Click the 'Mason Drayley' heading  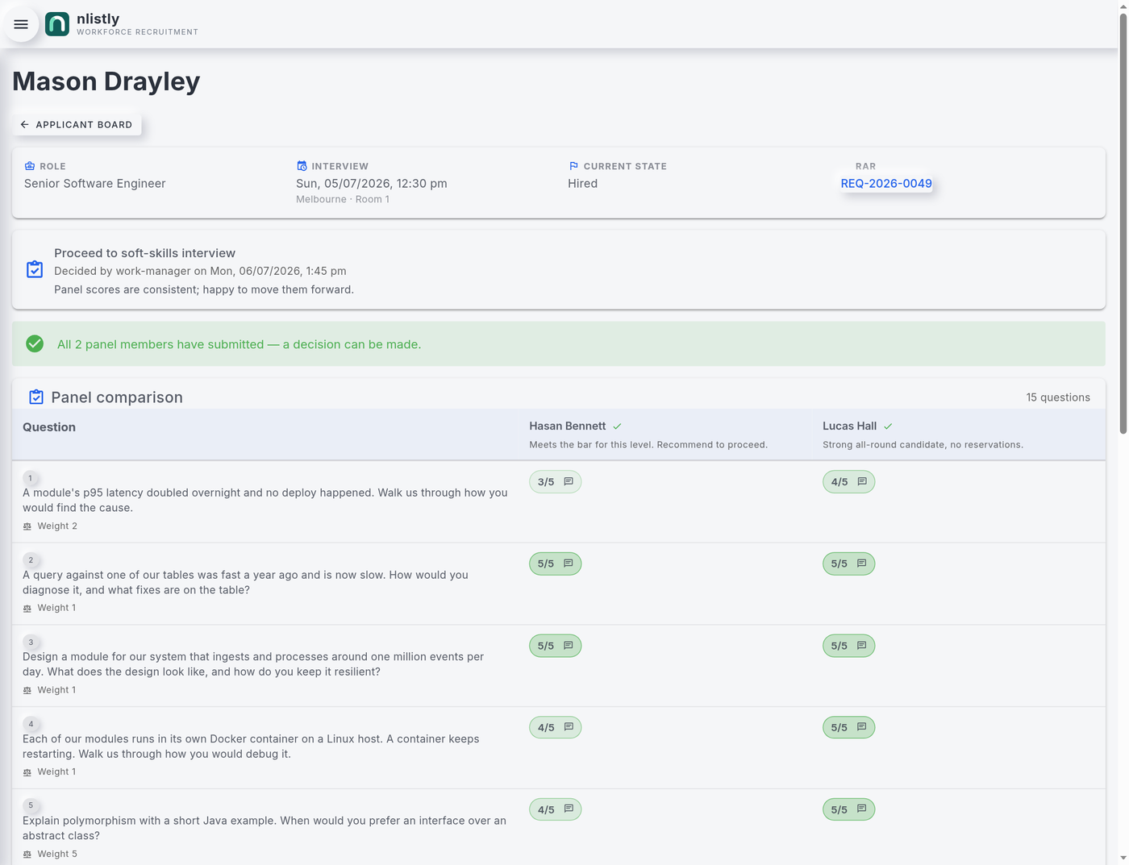[106, 81]
